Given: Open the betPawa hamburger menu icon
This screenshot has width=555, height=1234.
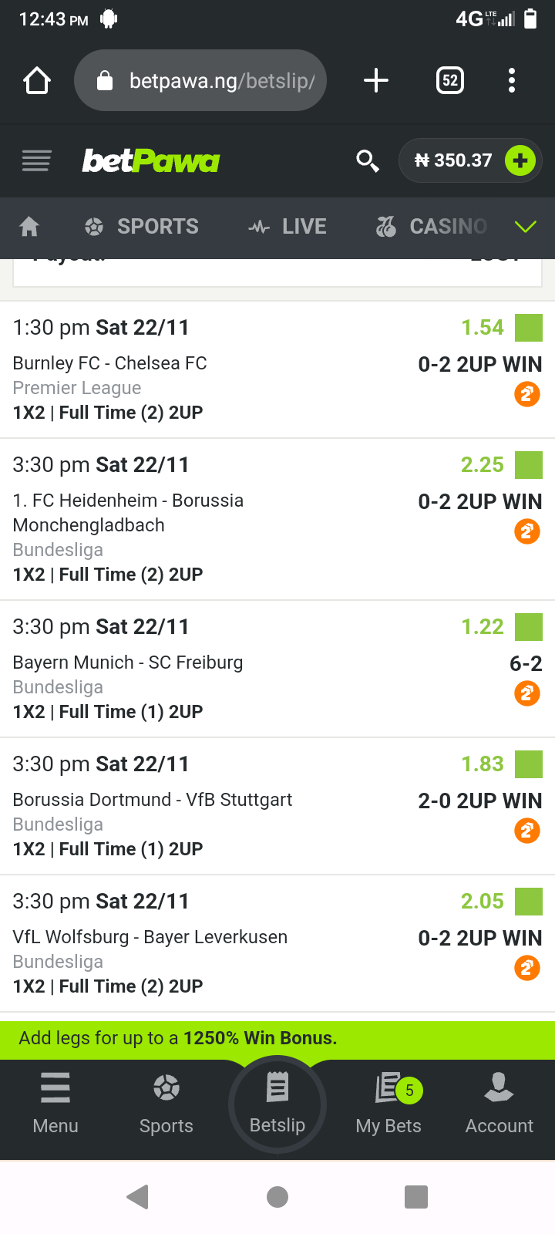Looking at the screenshot, I should (36, 160).
